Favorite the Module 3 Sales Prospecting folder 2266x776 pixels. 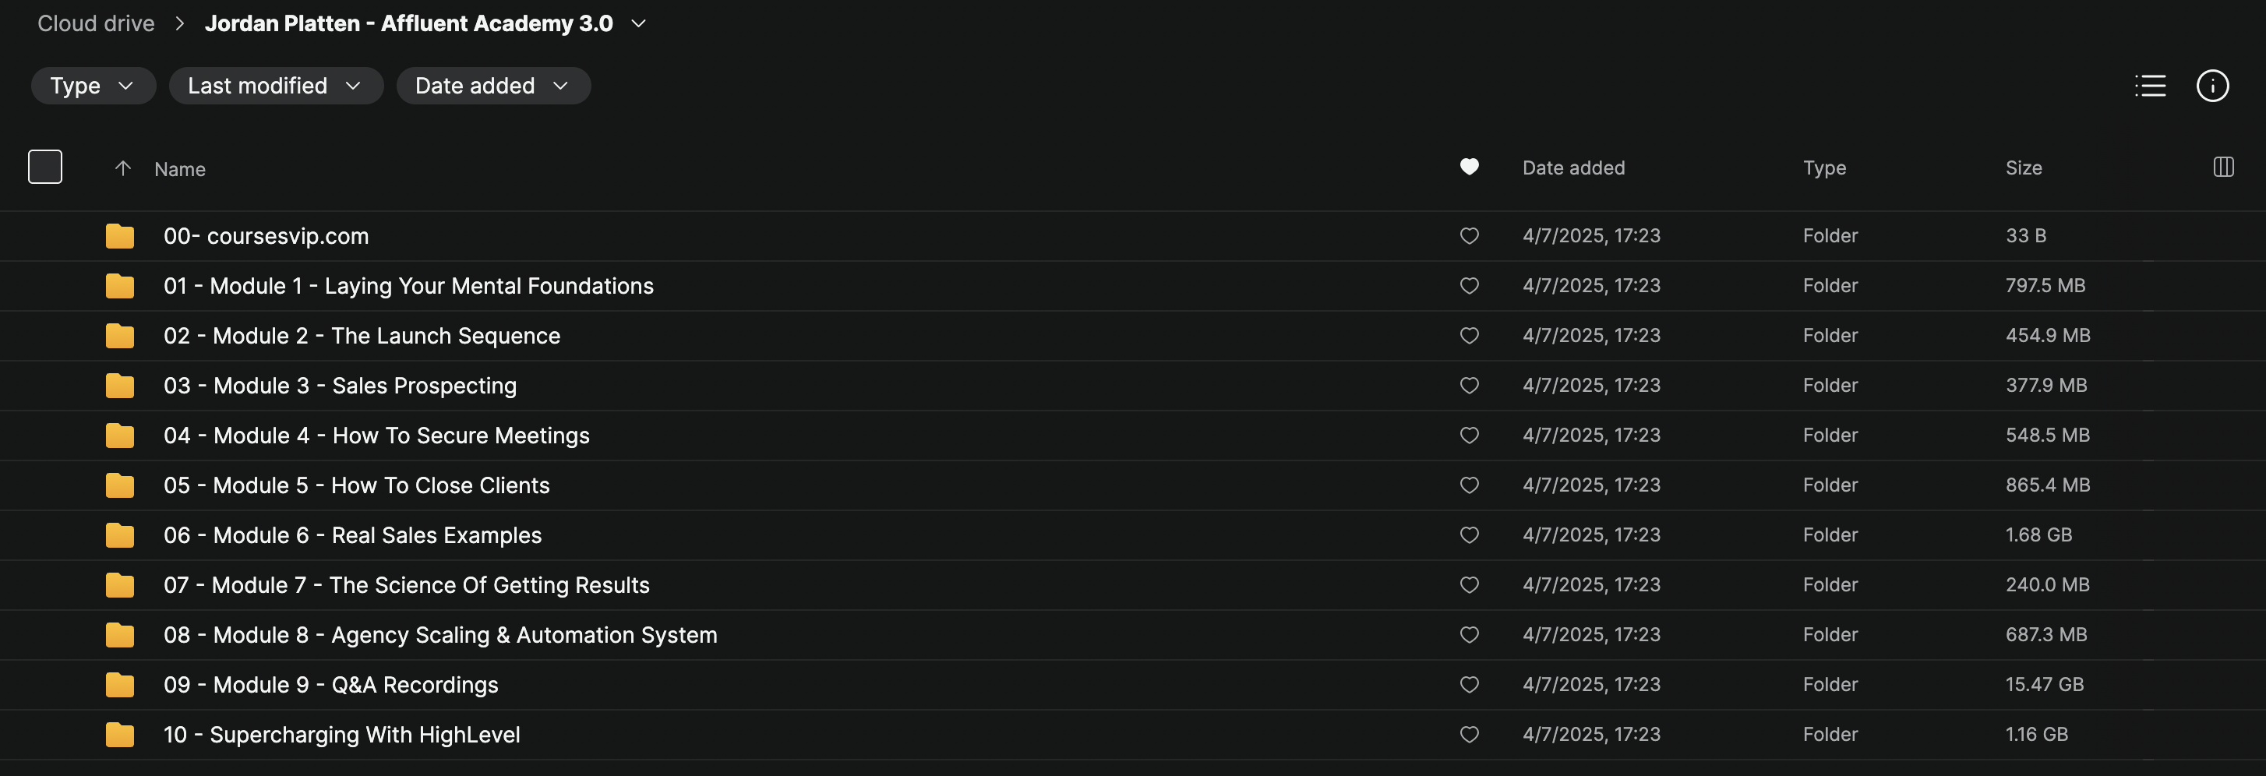point(1468,386)
